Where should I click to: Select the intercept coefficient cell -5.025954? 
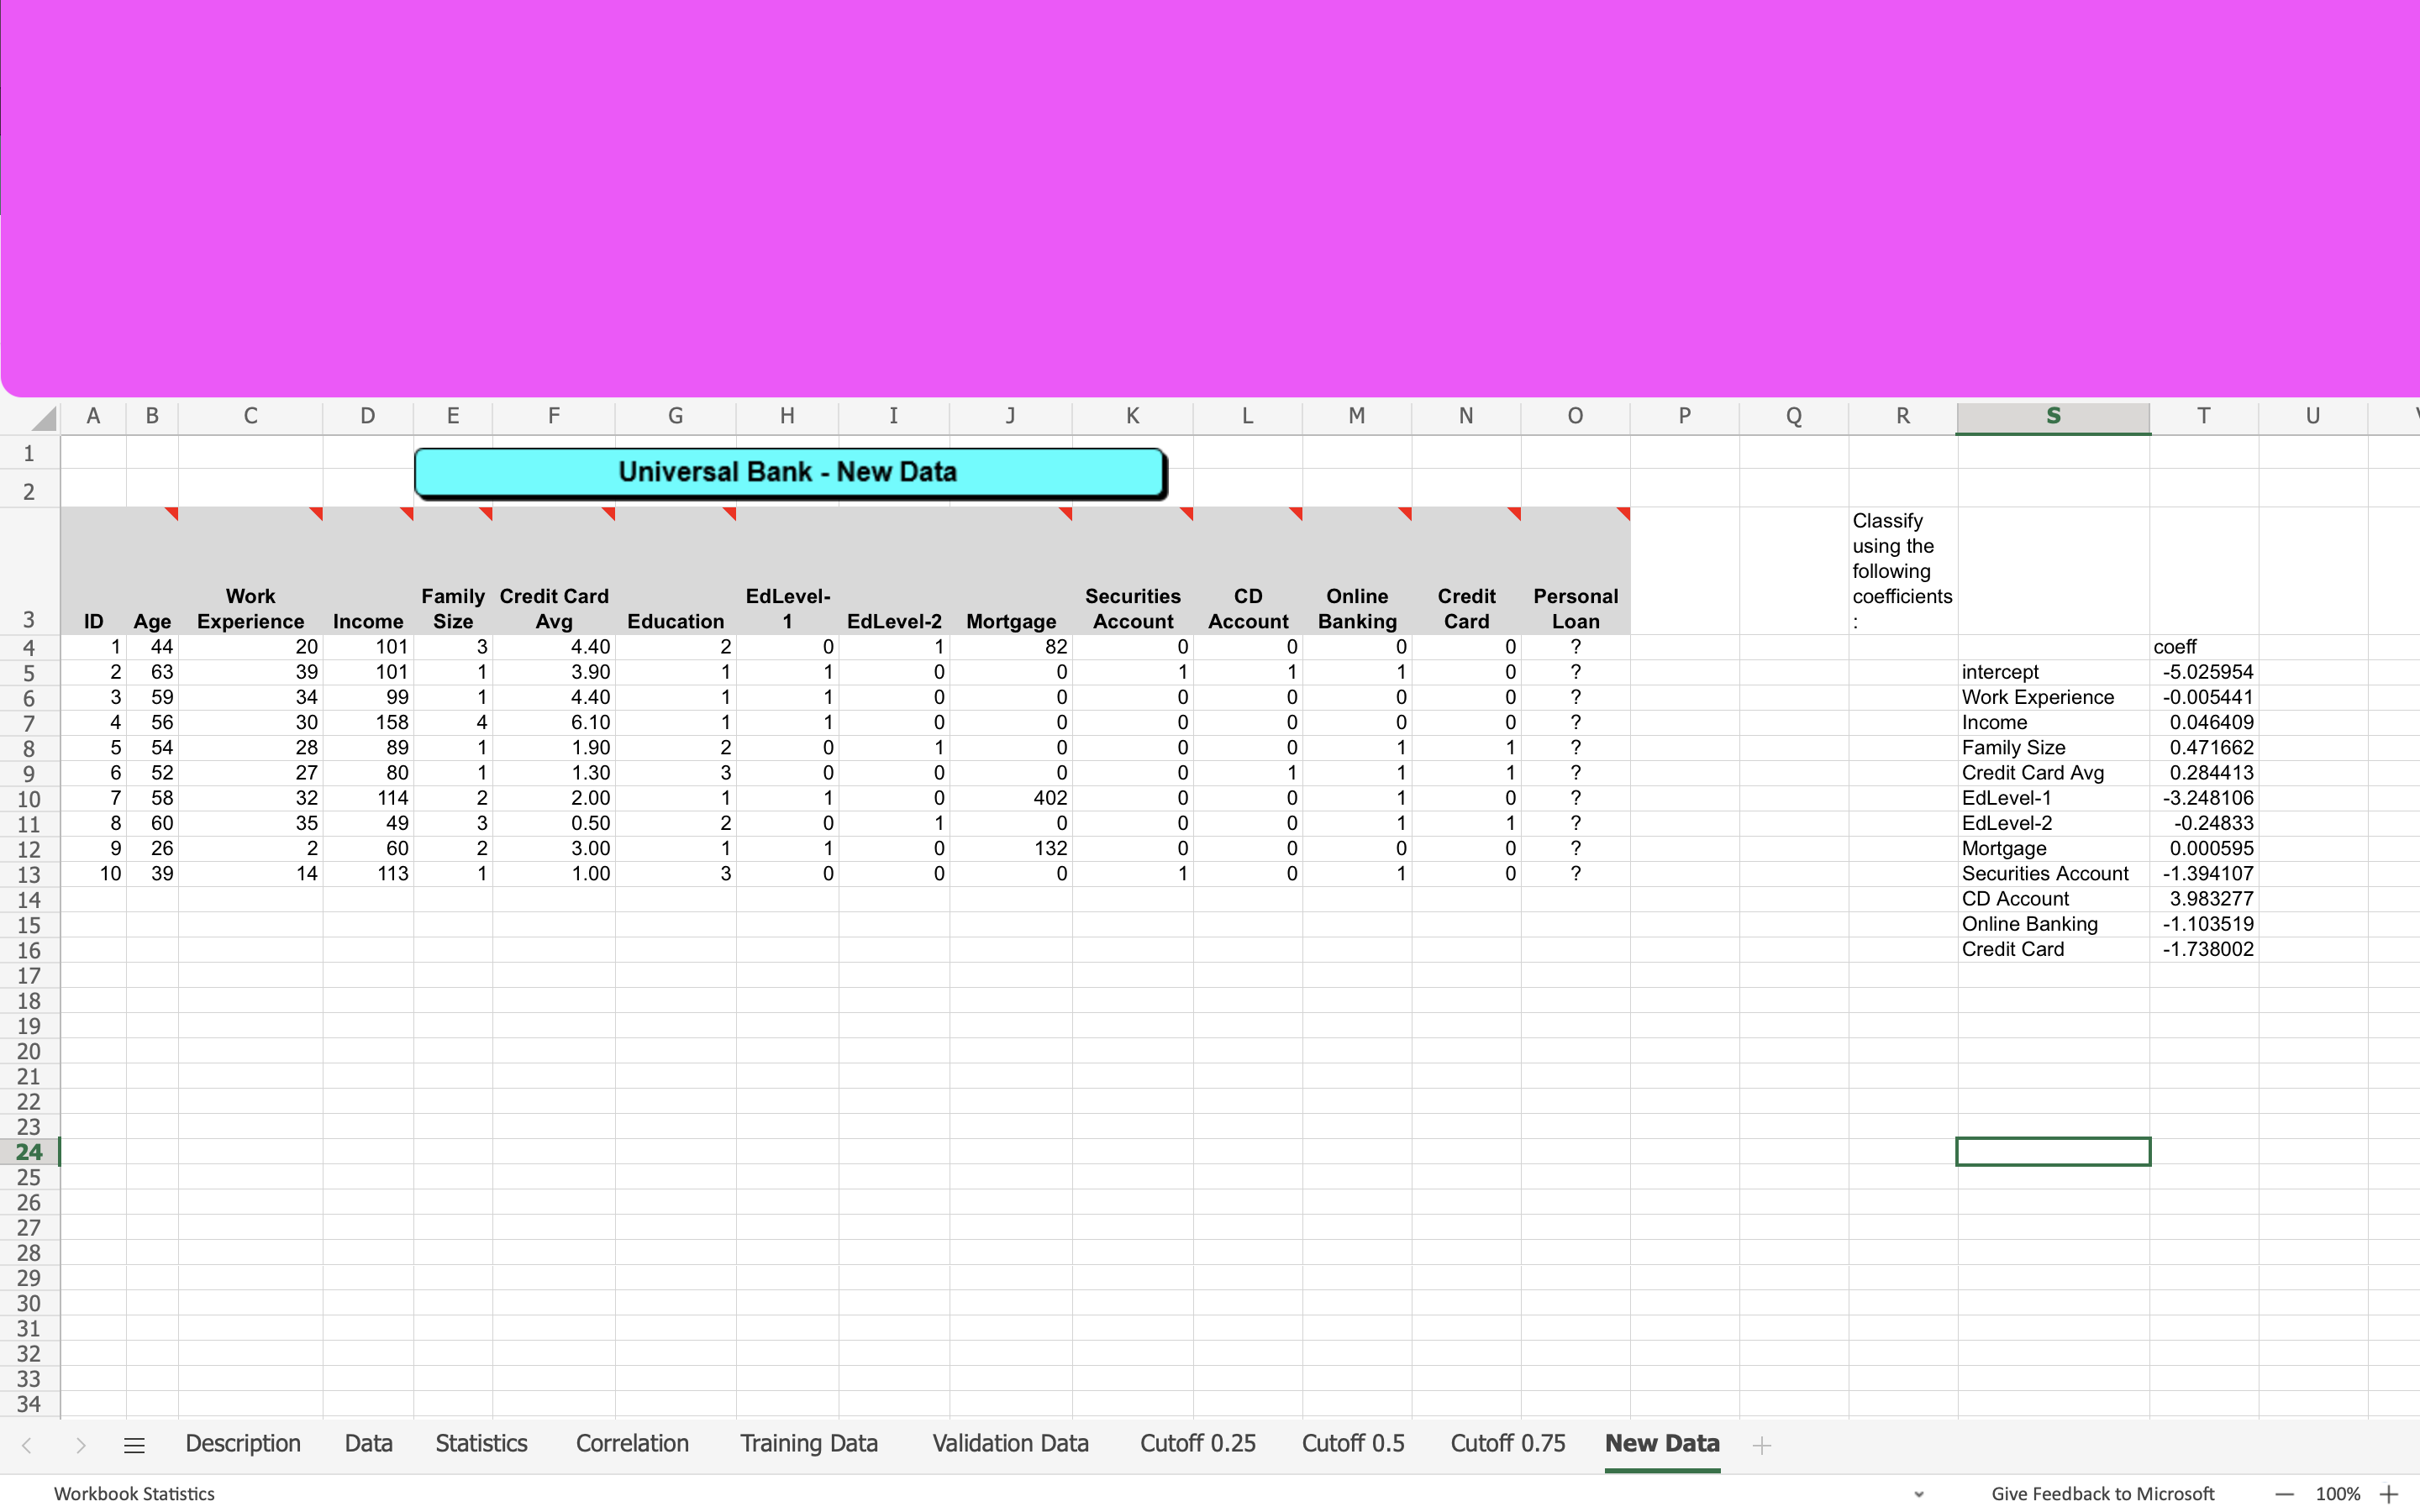pos(2205,672)
